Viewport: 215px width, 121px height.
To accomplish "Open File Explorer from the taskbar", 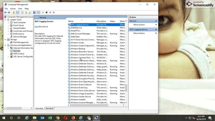I will coord(34,118).
